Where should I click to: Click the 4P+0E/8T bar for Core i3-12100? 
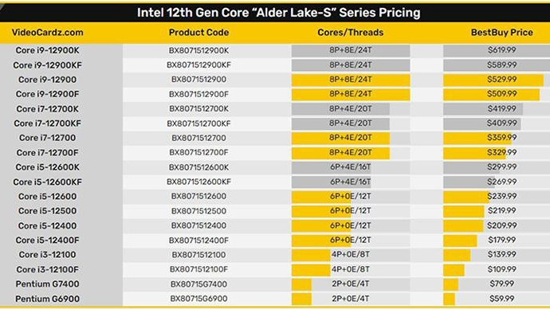tap(311, 255)
